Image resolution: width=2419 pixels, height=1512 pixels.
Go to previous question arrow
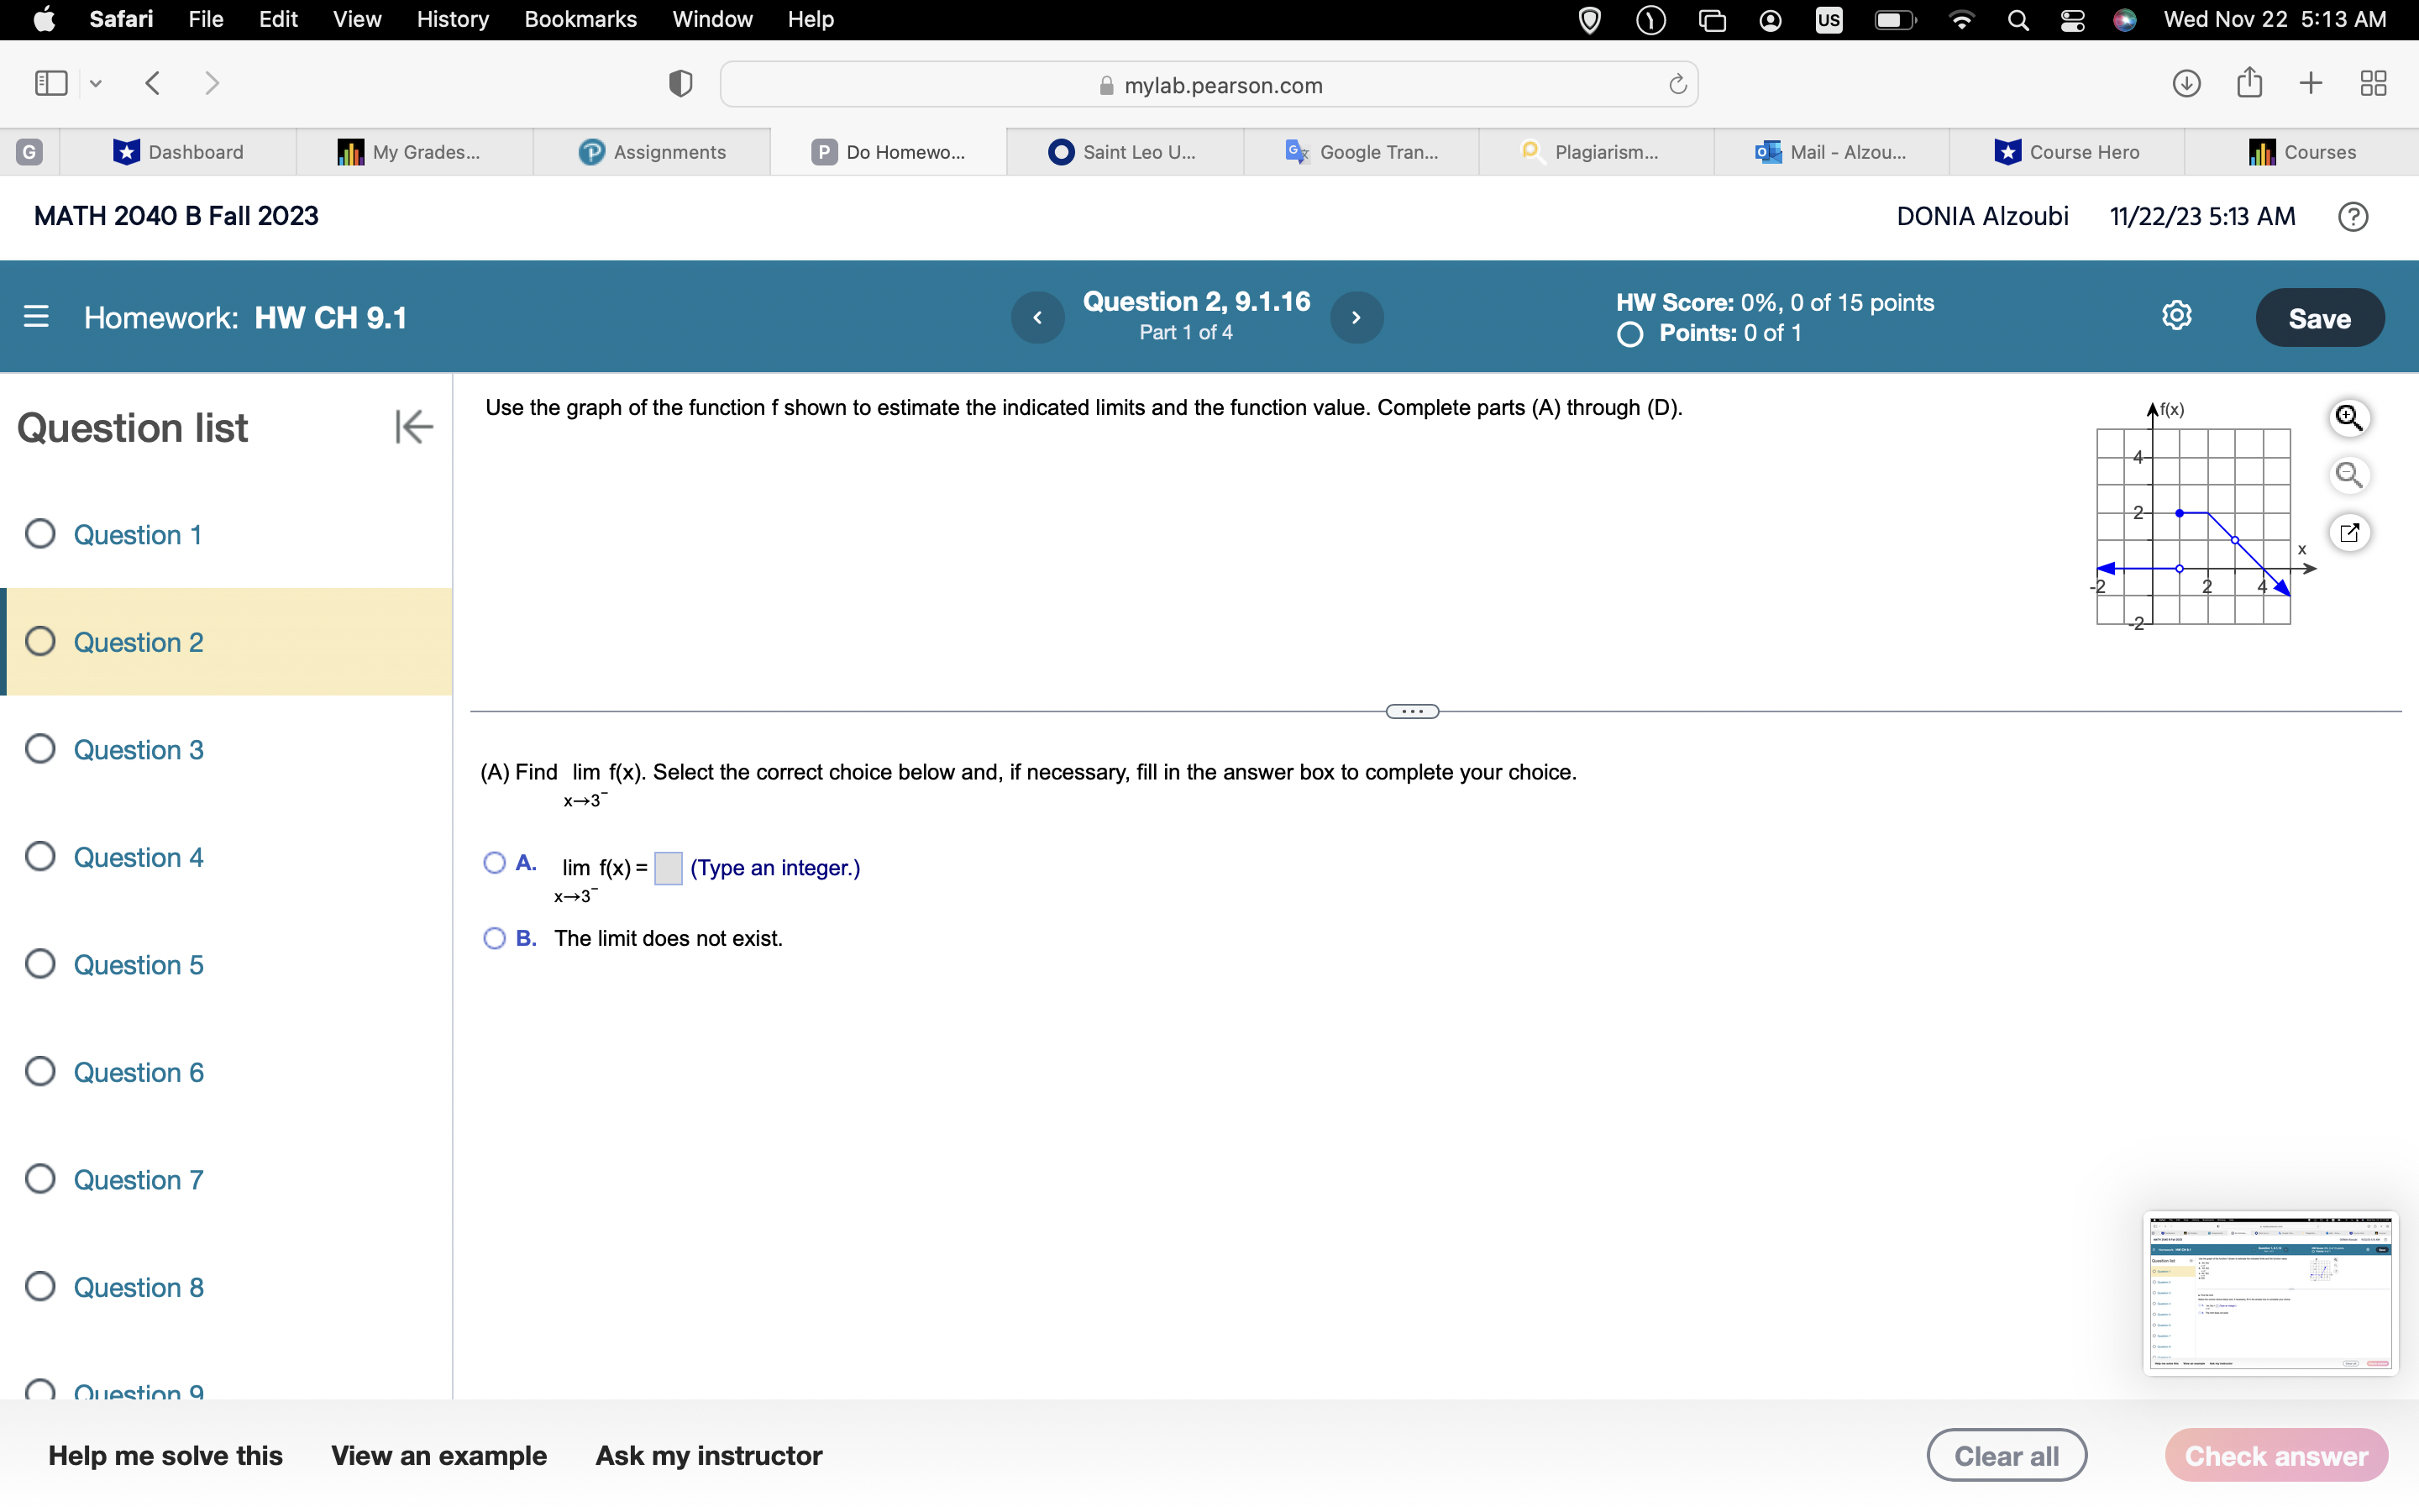pos(1037,317)
